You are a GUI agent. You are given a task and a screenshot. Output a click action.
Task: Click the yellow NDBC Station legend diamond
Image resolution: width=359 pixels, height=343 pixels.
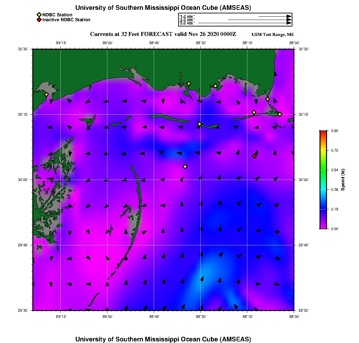[x=39, y=15]
